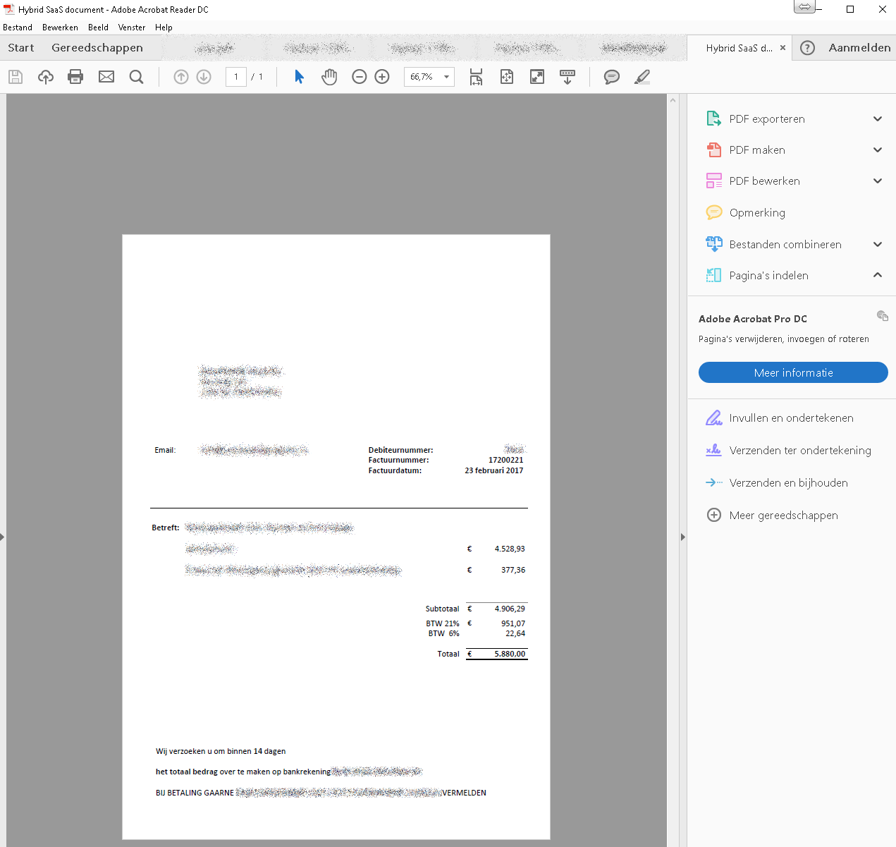Click the zoom out minus icon
The width and height of the screenshot is (896, 847).
tap(360, 77)
